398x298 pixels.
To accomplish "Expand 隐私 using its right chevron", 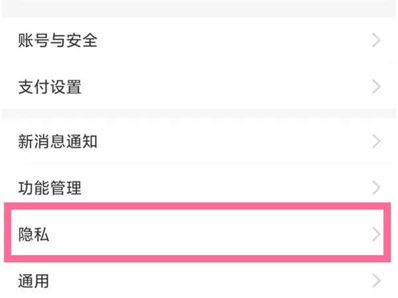I will click(x=376, y=234).
